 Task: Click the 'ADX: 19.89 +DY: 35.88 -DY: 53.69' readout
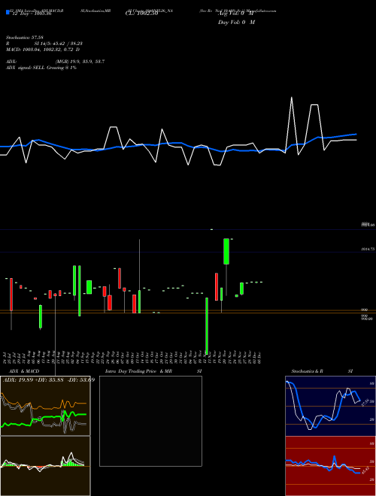(49, 380)
